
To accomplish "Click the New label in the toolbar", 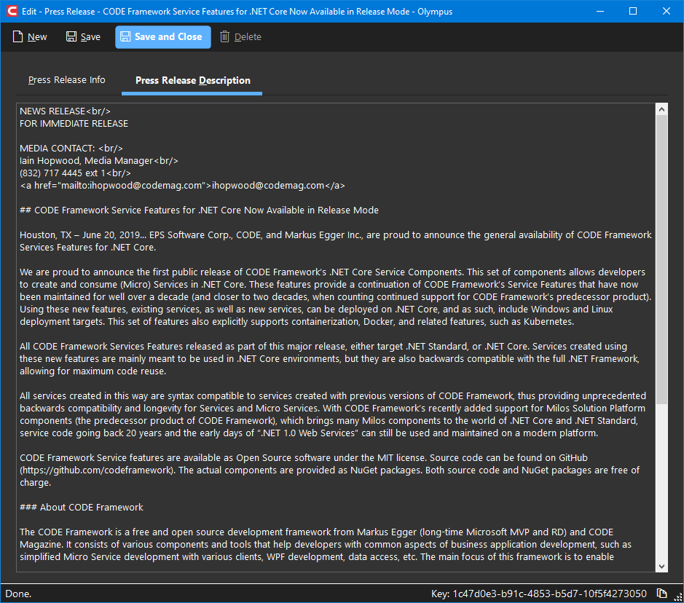I will coord(37,37).
